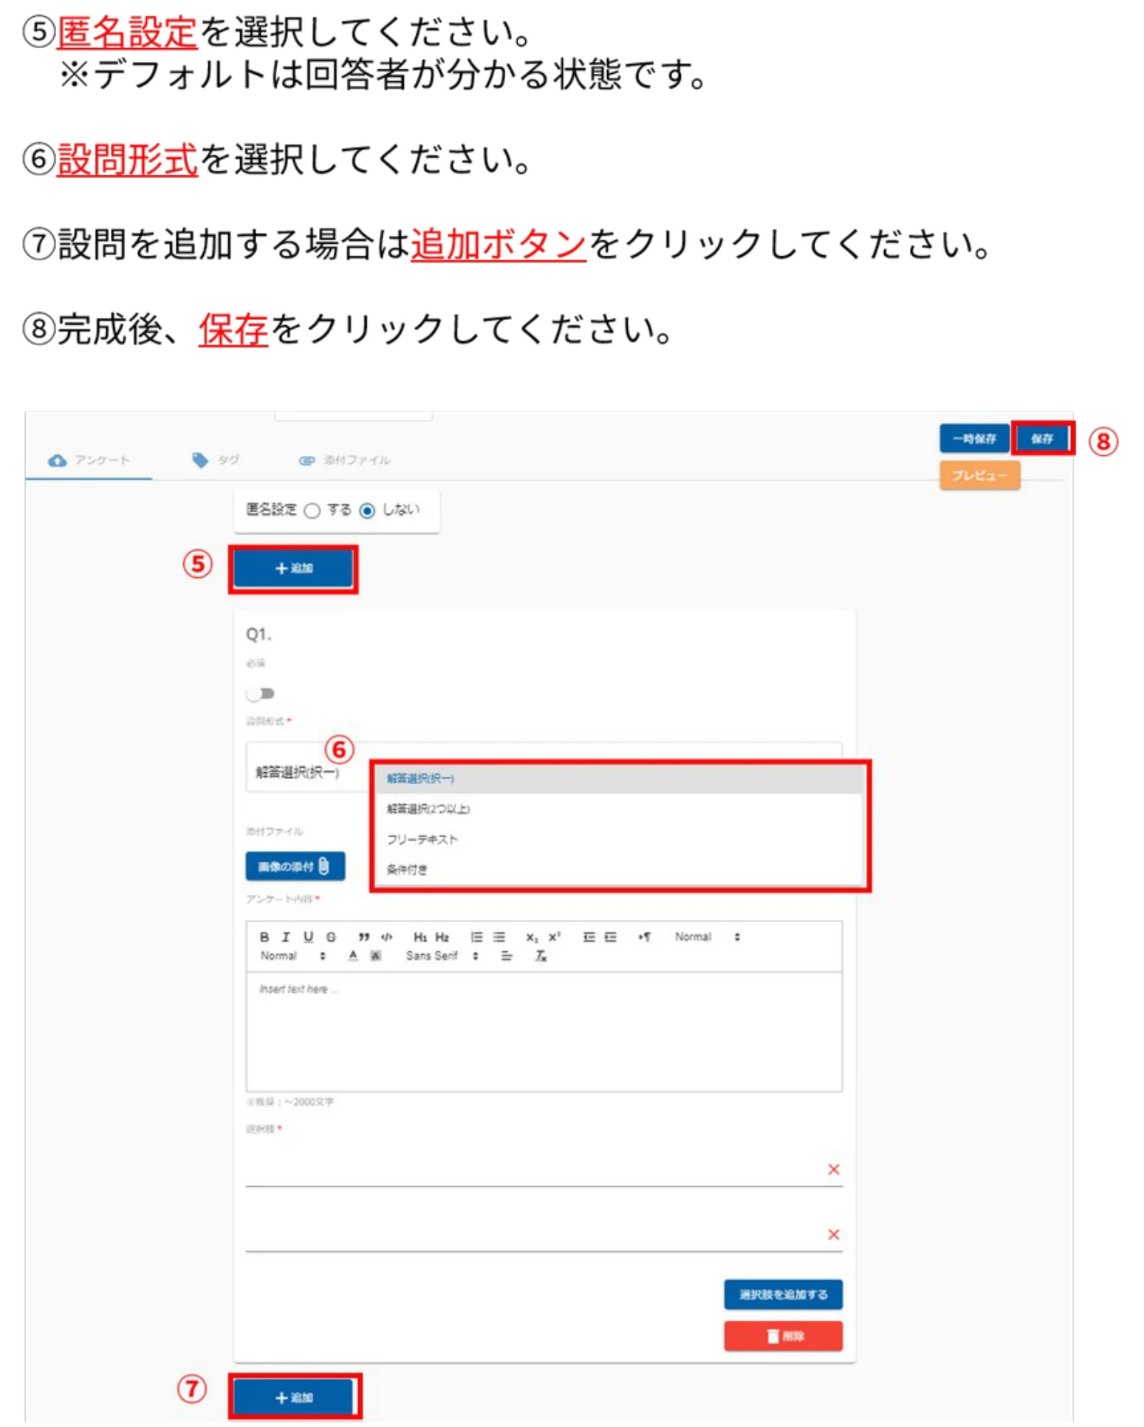
Task: Toggle bold formatting in the editor
Action: coord(264,936)
